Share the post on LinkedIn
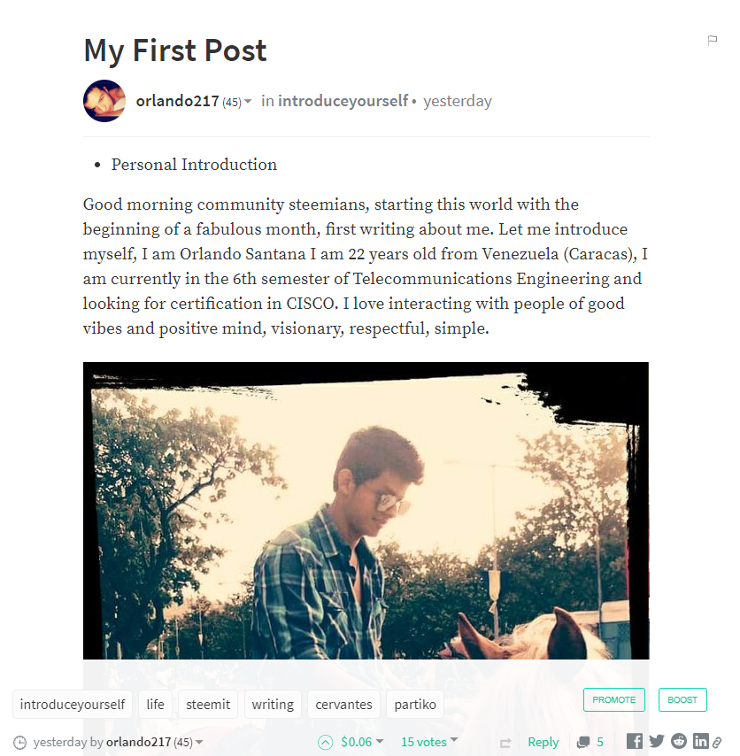The height and width of the screenshot is (756, 740). coord(700,741)
